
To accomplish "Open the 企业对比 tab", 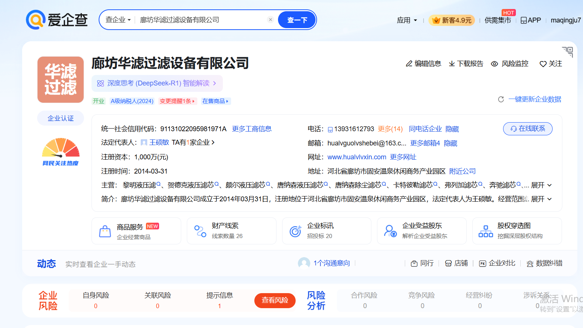I will click(x=497, y=263).
